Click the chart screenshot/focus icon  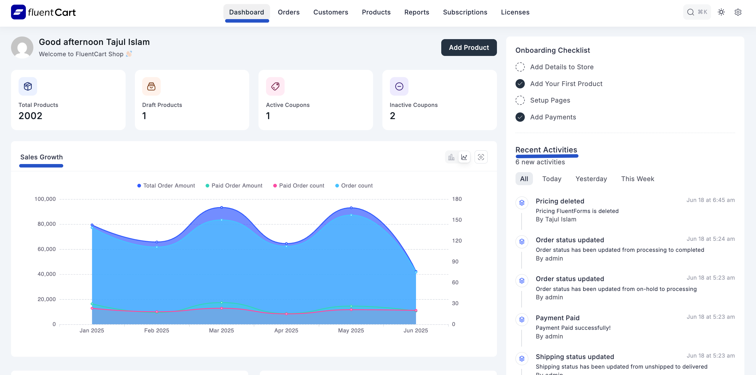pos(481,157)
